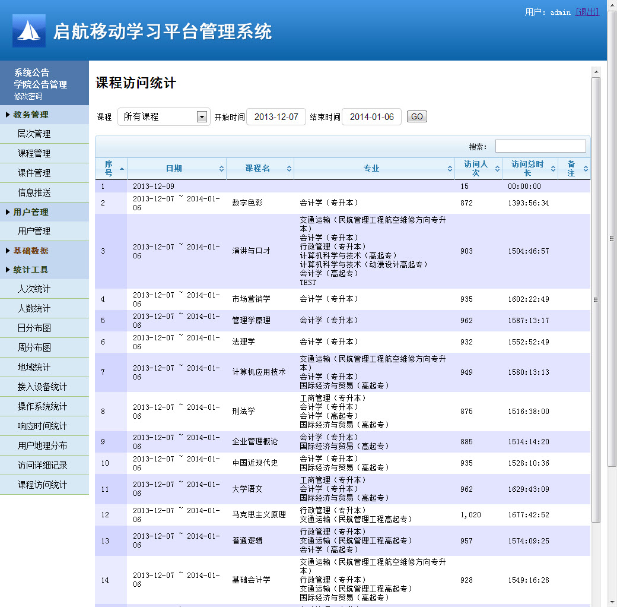Collapse the 教务管理 menu section
This screenshot has height=607, width=617.
point(31,115)
